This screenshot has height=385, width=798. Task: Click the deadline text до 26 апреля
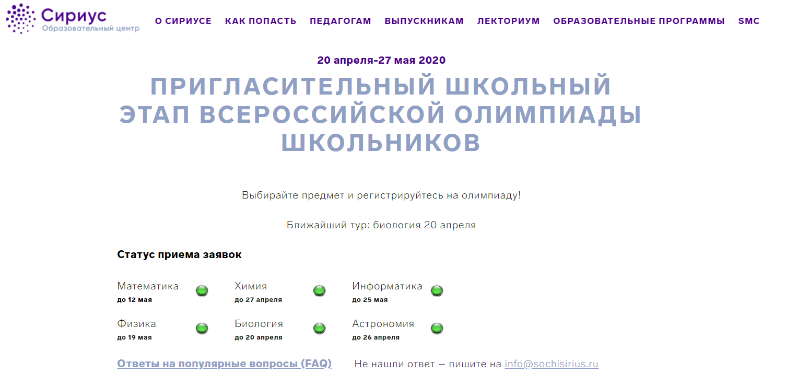point(375,337)
